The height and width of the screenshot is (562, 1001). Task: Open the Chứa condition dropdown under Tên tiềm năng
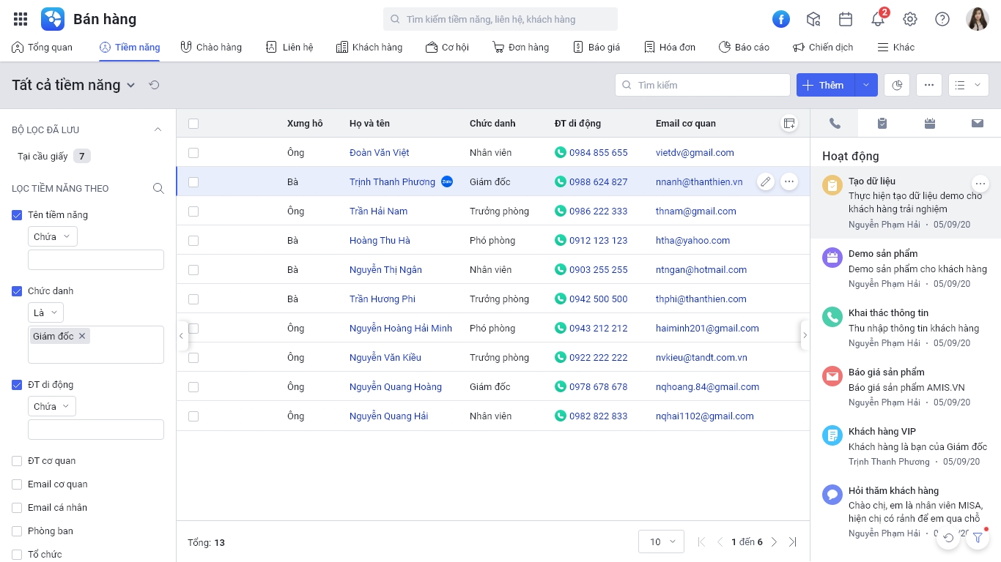pos(53,237)
